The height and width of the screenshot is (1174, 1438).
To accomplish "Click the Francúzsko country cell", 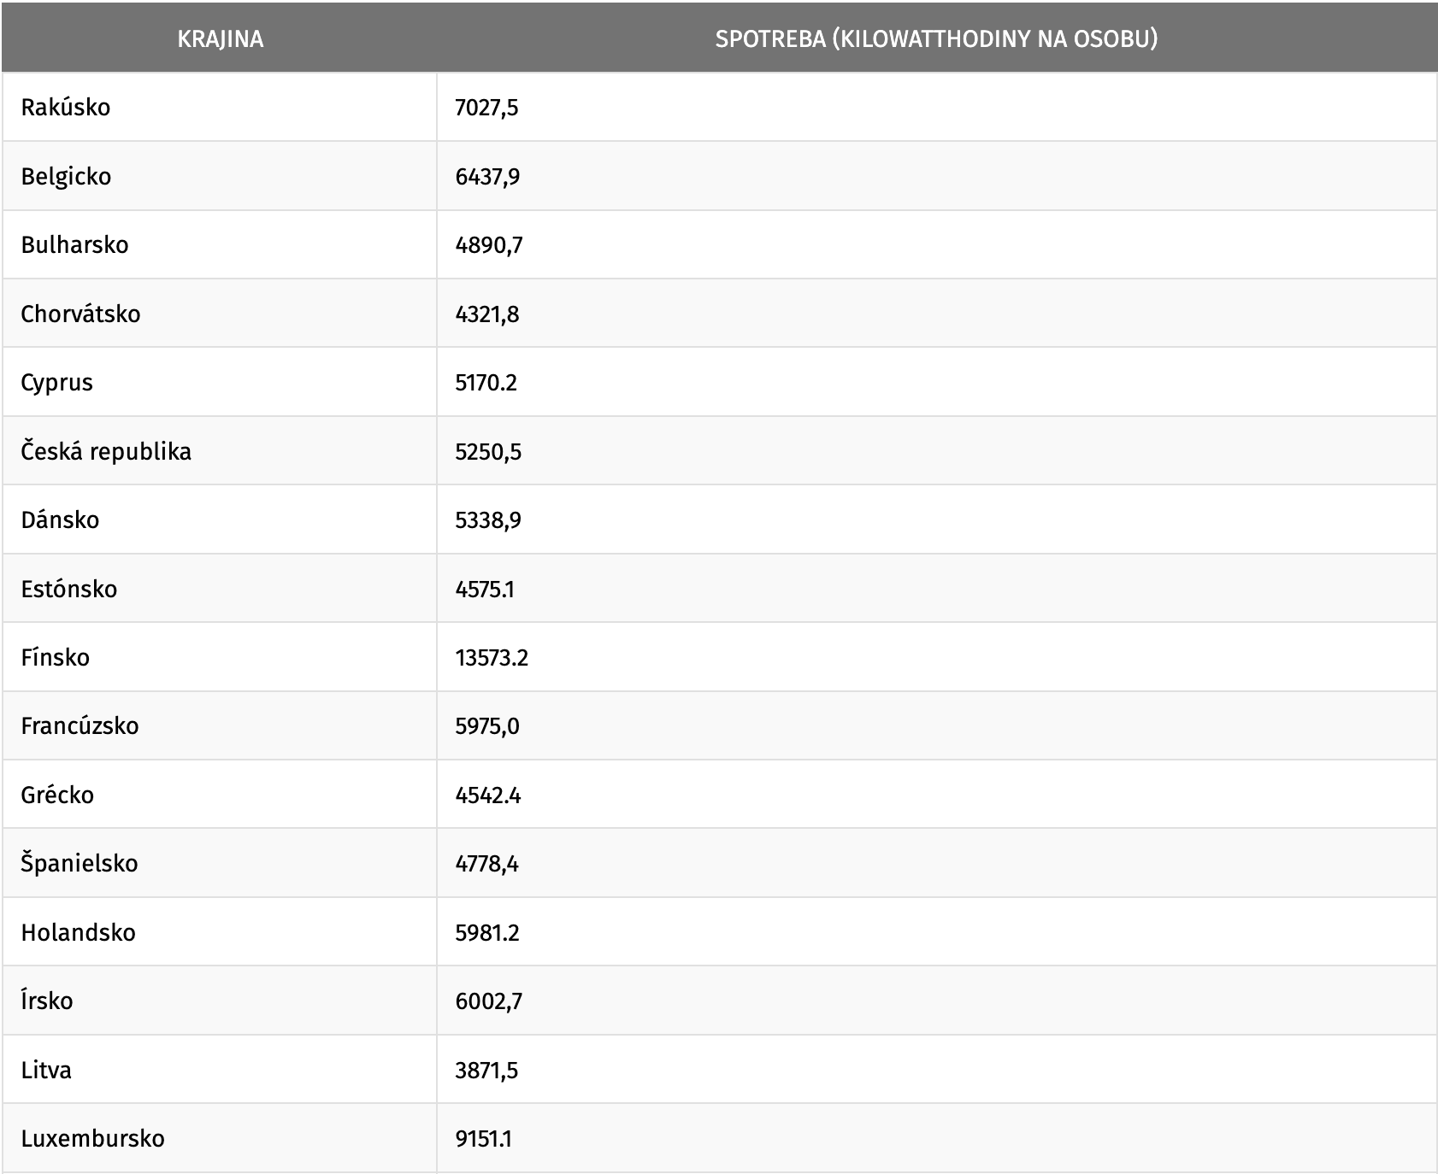I will click(80, 726).
